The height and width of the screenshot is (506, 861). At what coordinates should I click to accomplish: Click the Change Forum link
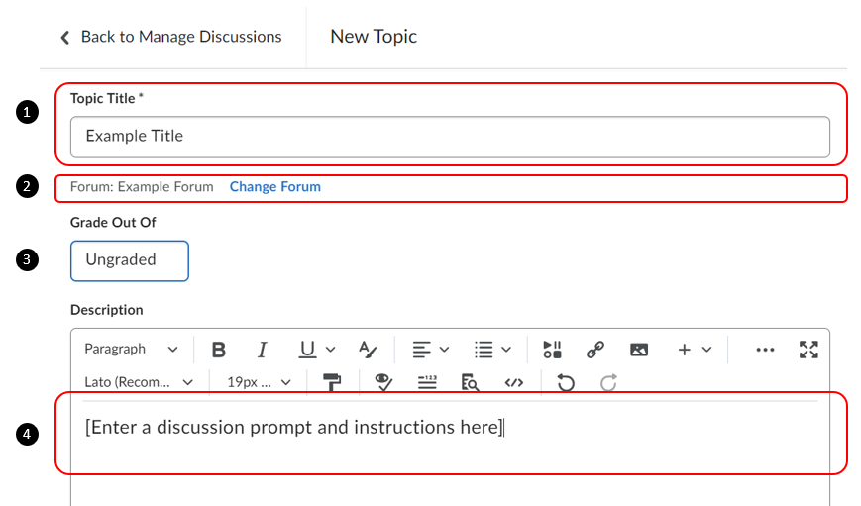coord(275,186)
